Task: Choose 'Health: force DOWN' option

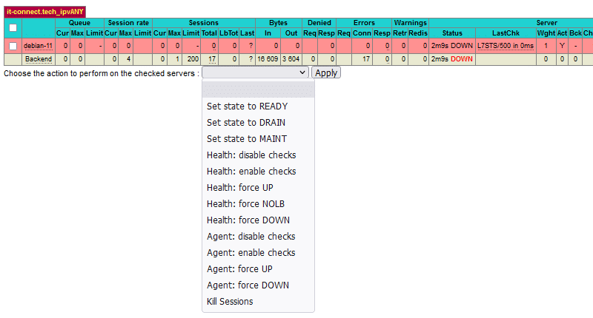Action: (248, 220)
